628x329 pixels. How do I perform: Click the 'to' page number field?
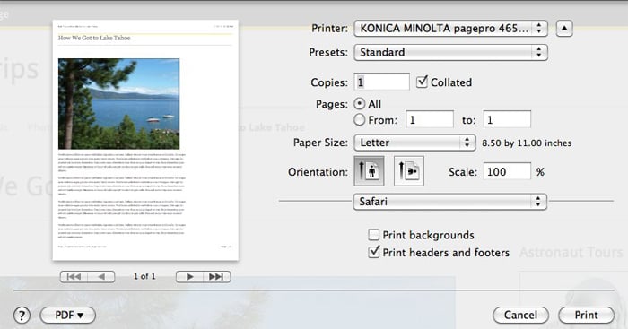[507, 119]
